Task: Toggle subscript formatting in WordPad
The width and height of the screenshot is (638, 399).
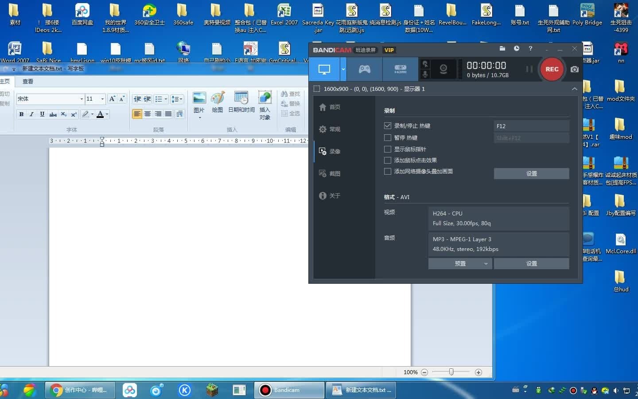Action: click(63, 114)
